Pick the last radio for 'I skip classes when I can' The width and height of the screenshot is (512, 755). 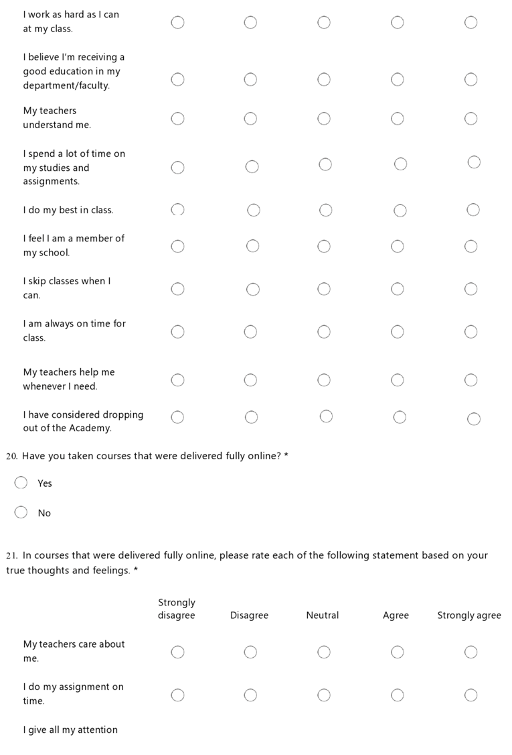pyautogui.click(x=471, y=289)
